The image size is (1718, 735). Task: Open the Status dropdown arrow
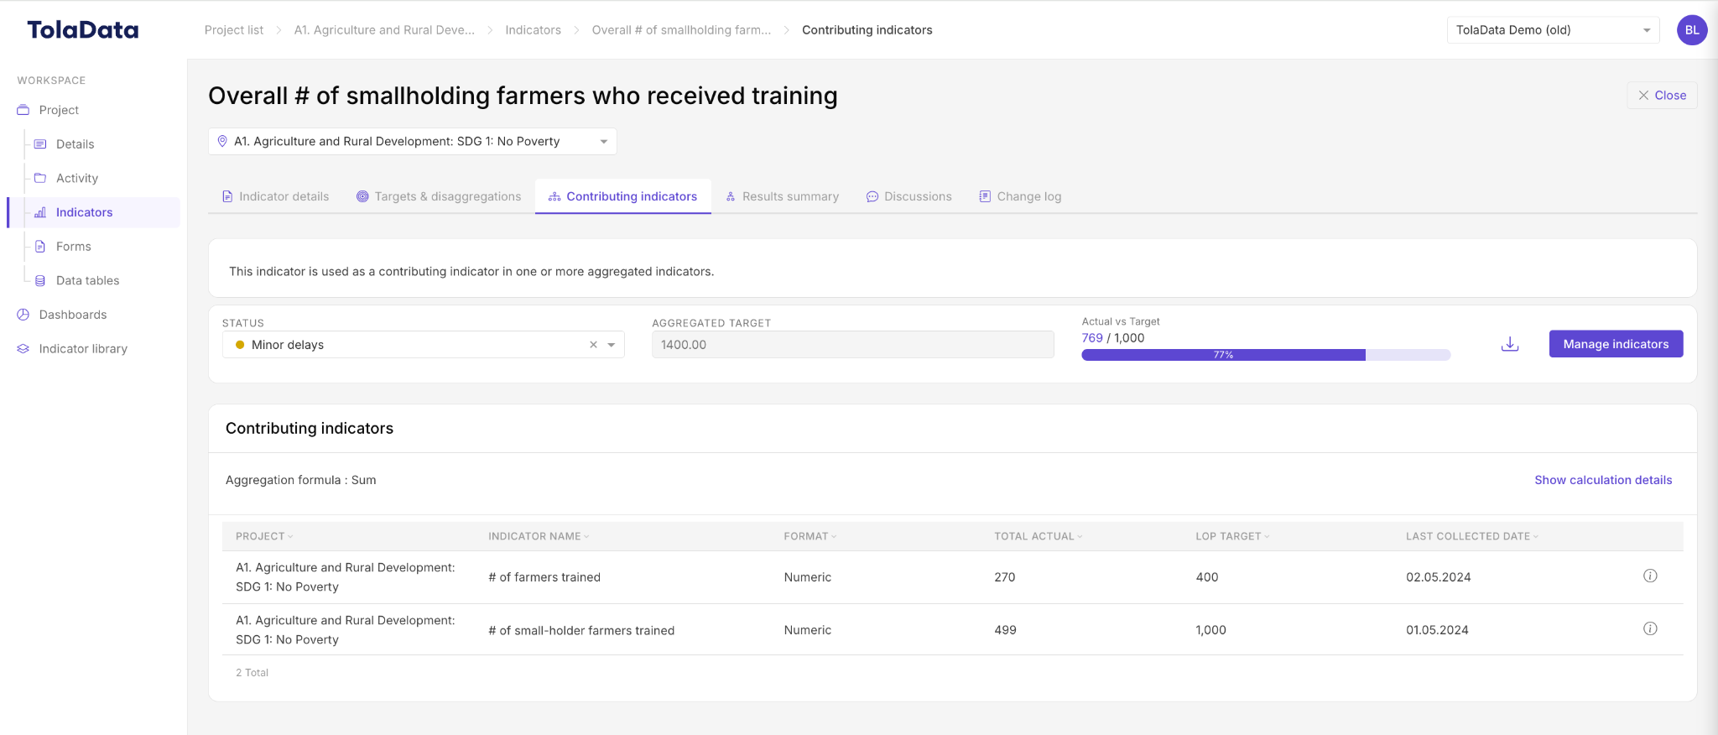(612, 345)
